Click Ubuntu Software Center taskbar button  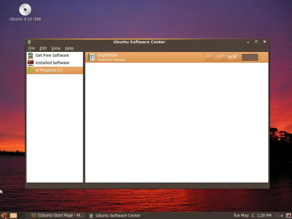115,216
